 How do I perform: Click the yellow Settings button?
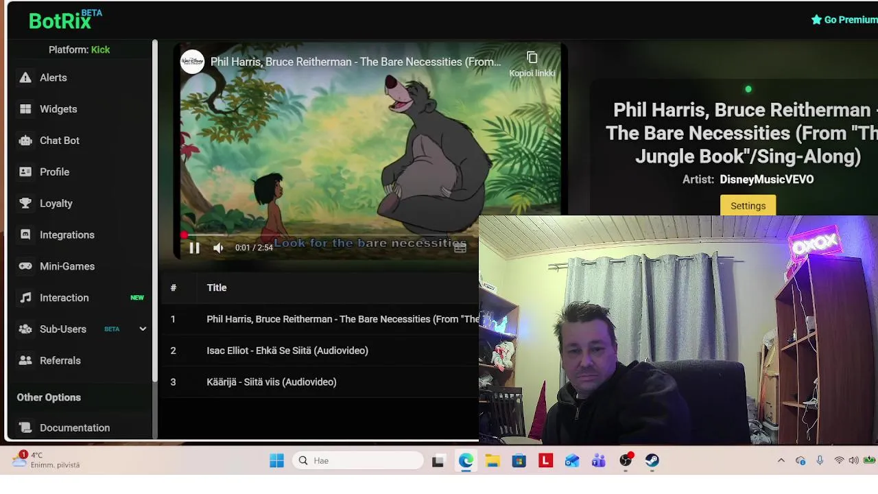pos(748,206)
